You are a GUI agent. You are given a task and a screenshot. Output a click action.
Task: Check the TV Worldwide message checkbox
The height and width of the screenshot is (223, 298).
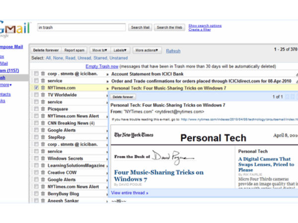[x=36, y=95]
